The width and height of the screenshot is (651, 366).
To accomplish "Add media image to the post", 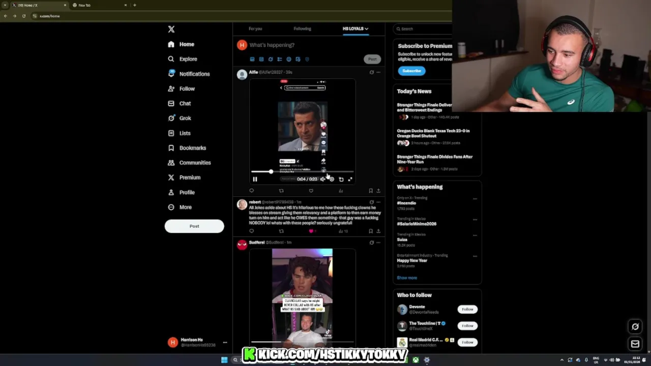I will 252,59.
